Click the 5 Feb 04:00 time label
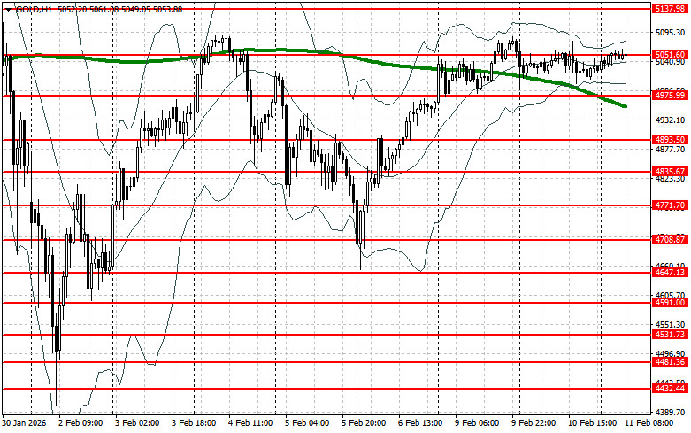 [x=307, y=423]
